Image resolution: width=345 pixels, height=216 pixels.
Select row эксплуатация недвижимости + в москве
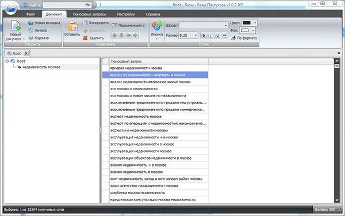coord(159,137)
